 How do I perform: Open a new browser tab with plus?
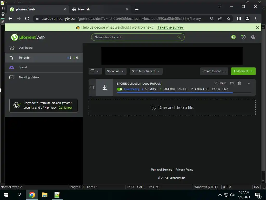tap(137, 9)
